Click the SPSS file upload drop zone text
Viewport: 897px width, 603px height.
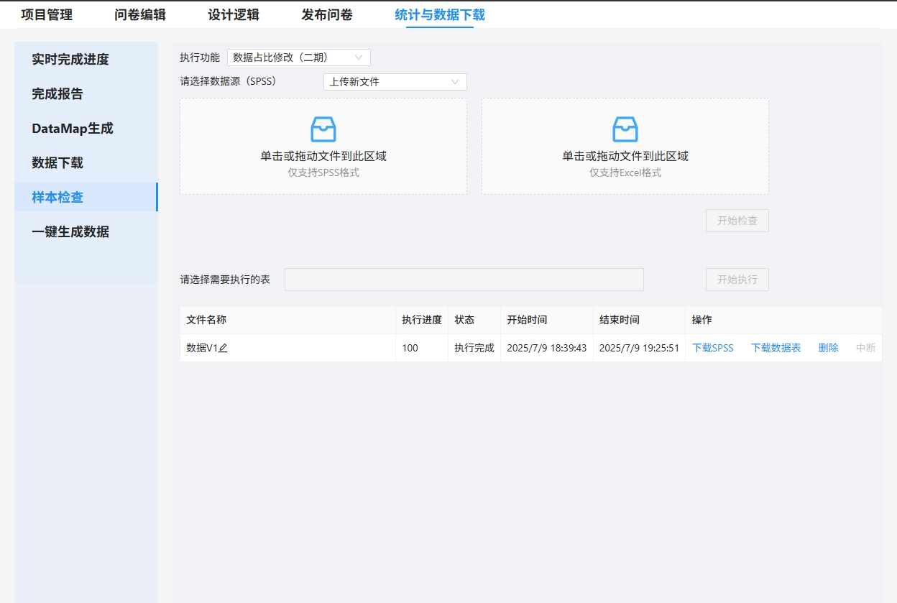click(323, 156)
